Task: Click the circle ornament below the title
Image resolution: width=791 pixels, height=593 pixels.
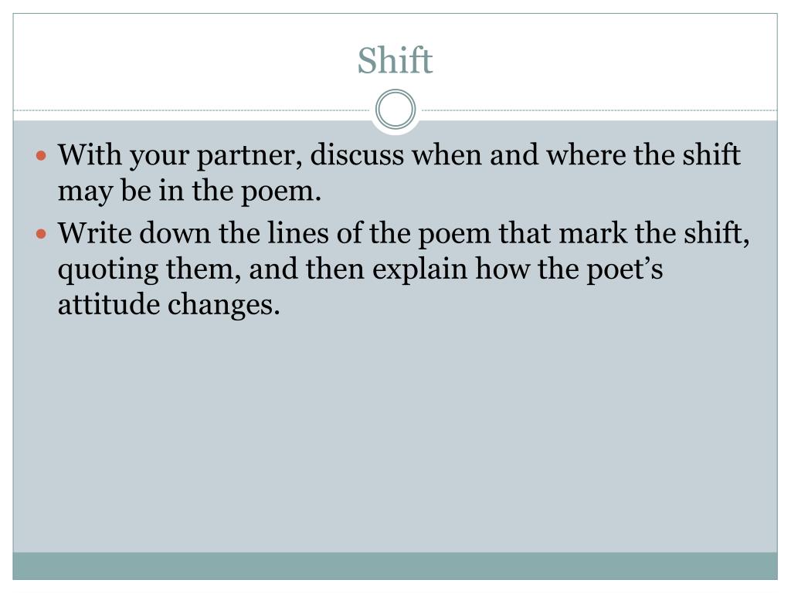Action: point(395,110)
